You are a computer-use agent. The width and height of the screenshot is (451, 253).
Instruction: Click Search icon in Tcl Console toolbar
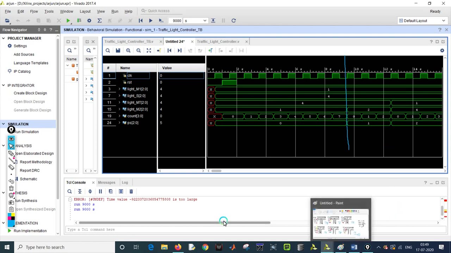coord(69,192)
